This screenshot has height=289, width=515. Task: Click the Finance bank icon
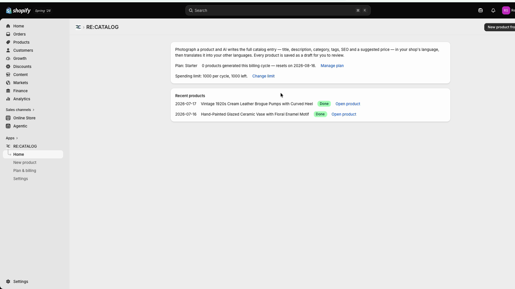8,91
